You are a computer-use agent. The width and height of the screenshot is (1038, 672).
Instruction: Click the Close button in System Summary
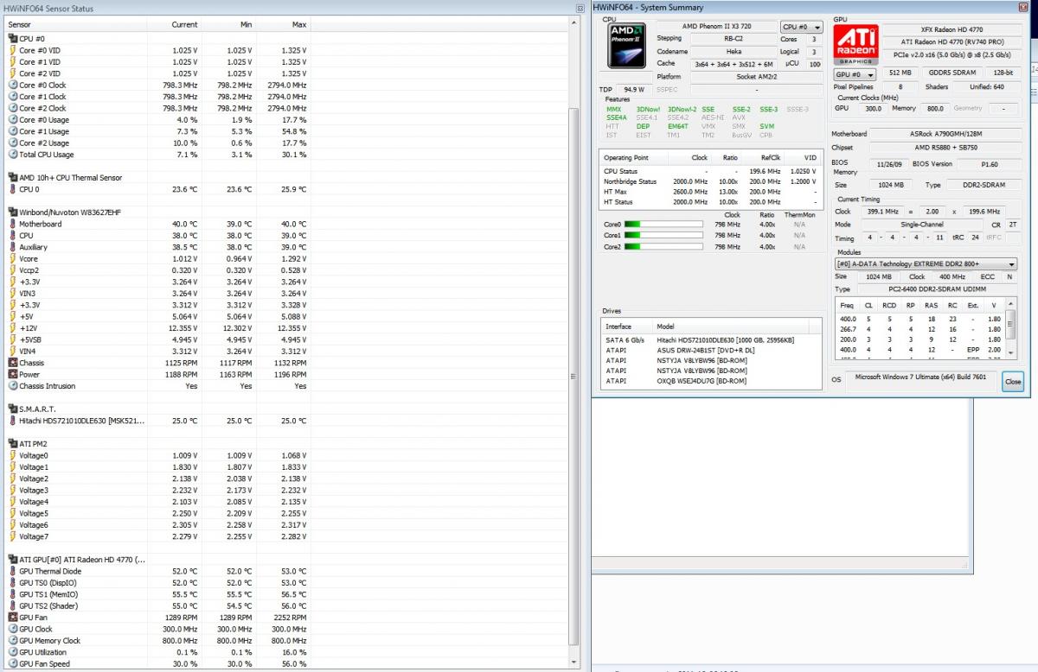click(x=1012, y=381)
